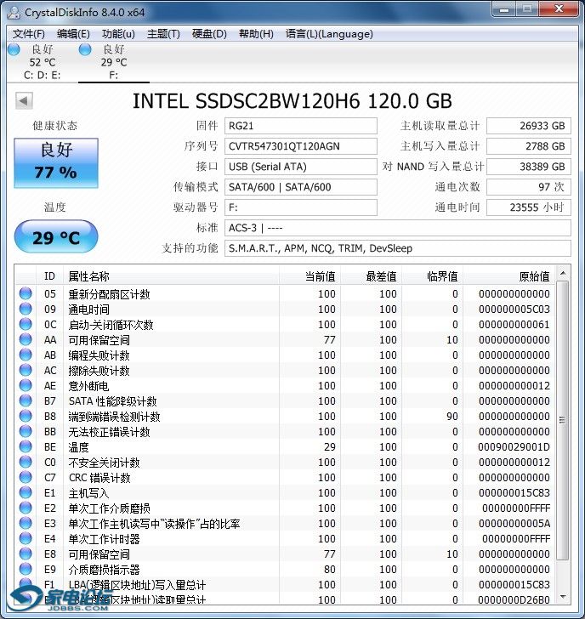Open the 语言(L)(Language) menu
The width and height of the screenshot is (585, 619).
coord(329,34)
